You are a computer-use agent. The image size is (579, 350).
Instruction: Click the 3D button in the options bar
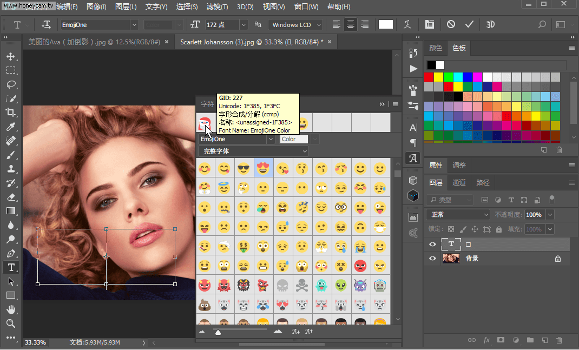(491, 24)
